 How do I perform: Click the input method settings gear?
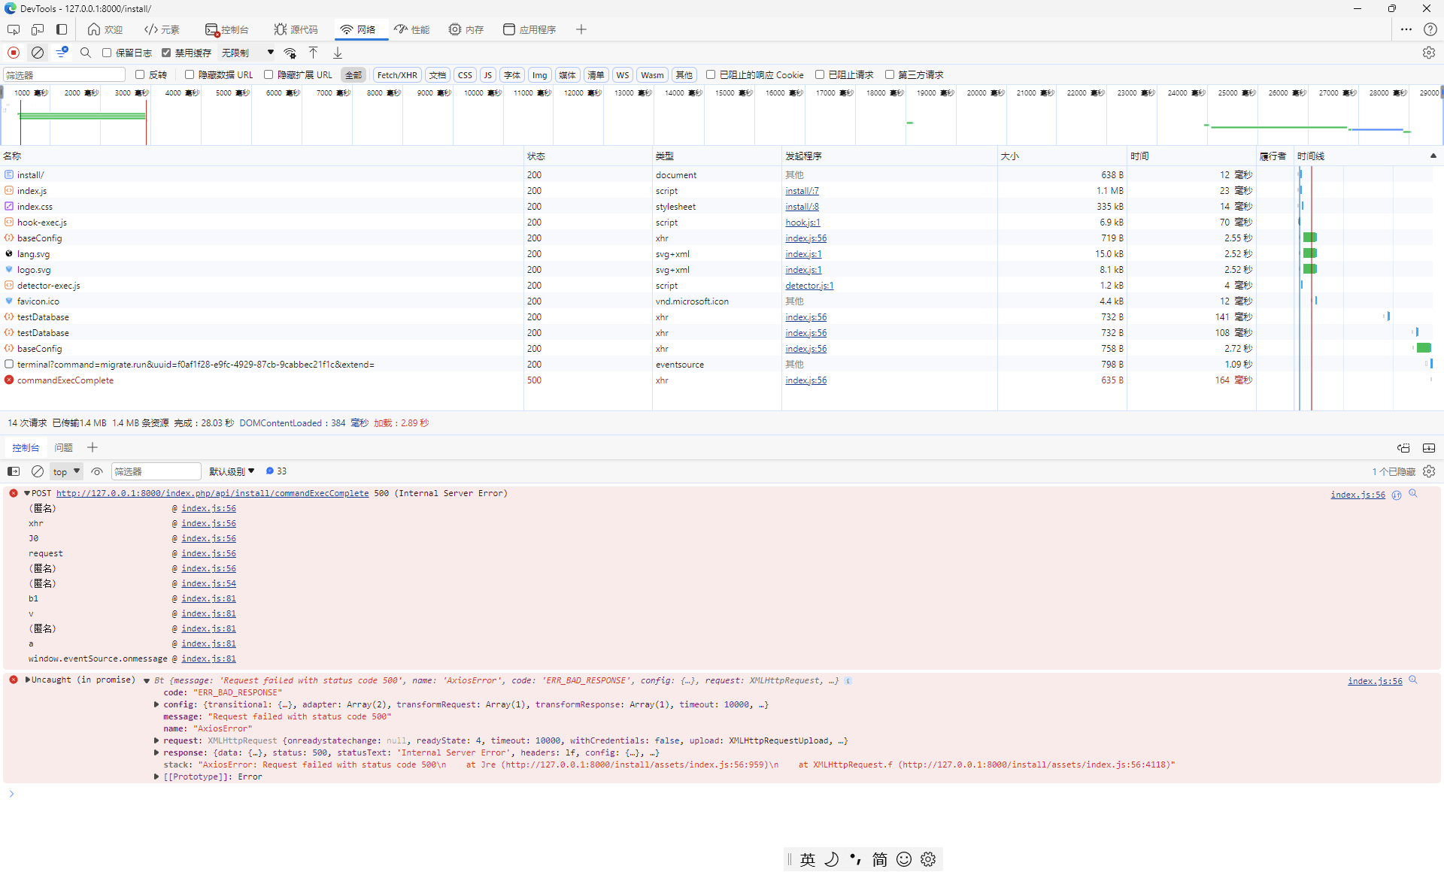[928, 859]
